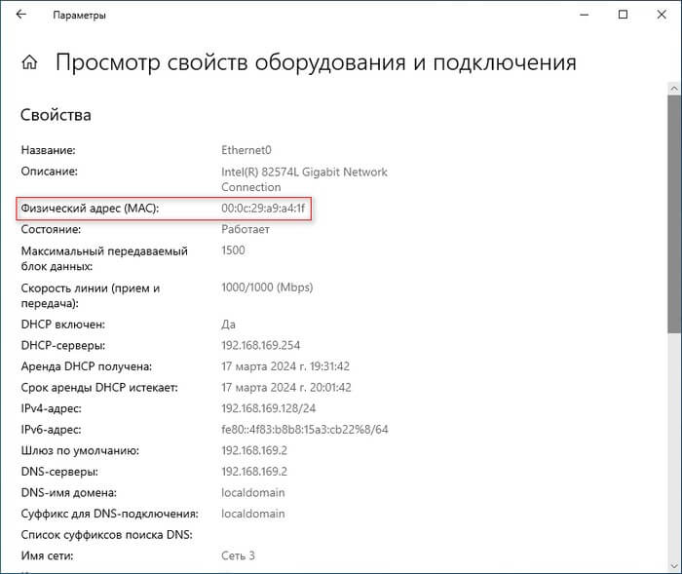Click DHCP включен value Да
Viewport: 682px width, 574px height.
[x=228, y=325]
